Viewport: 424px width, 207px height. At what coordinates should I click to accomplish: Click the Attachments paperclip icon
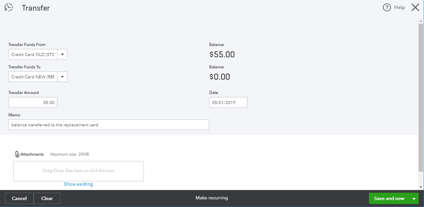coord(17,154)
